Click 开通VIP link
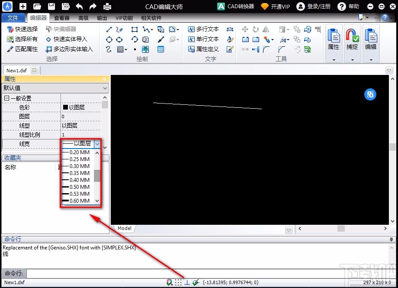Image resolution: width=398 pixels, height=288 pixels. click(276, 6)
